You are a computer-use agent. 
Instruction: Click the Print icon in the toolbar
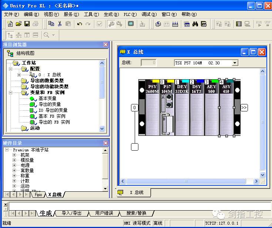click(36, 24)
